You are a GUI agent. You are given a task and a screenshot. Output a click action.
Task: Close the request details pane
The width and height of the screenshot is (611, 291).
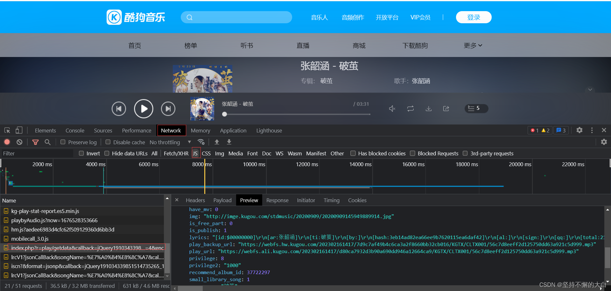click(177, 200)
